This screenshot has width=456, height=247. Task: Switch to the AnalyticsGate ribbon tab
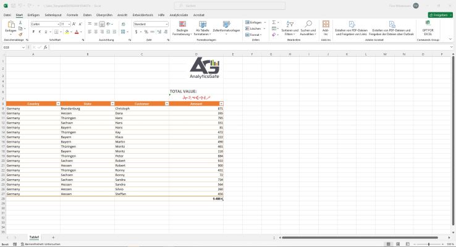(x=179, y=14)
